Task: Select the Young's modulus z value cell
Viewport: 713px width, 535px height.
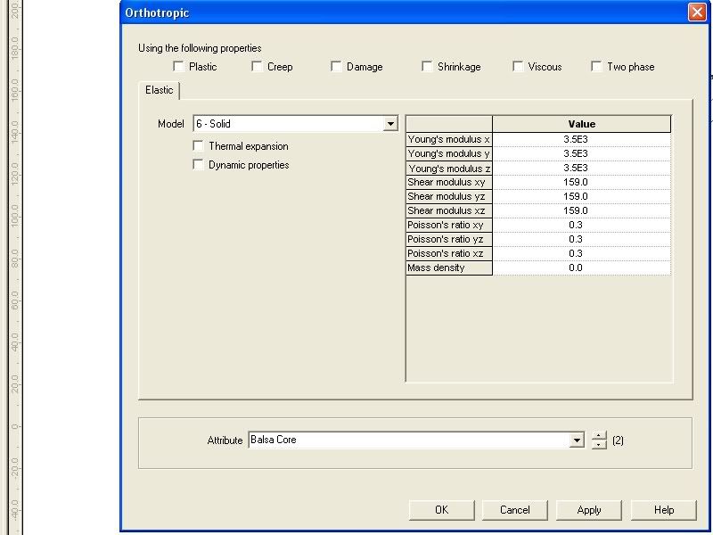Action: click(x=582, y=168)
